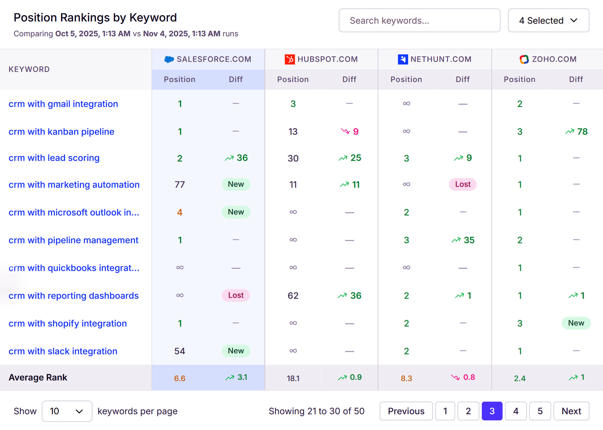The height and width of the screenshot is (430, 603).
Task: Click the NetHunt logo icon
Action: 403,59
